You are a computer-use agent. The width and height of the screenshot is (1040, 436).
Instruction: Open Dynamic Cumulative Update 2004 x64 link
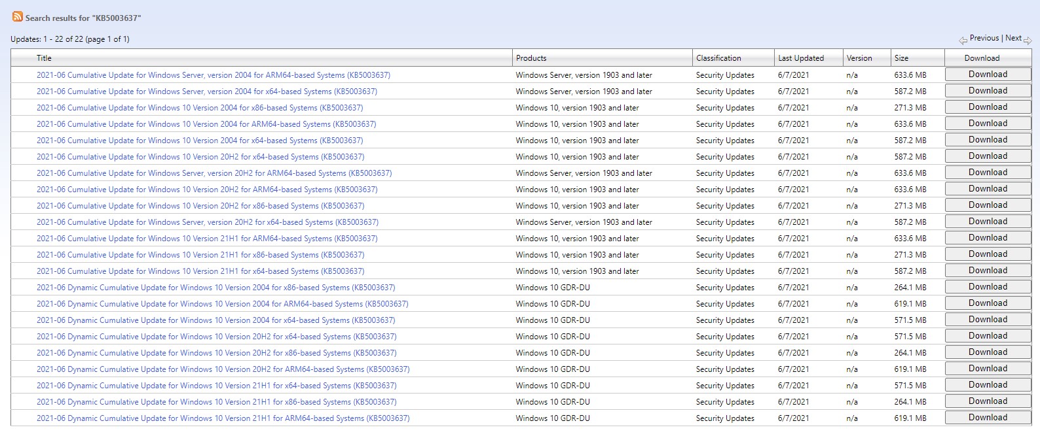point(216,320)
